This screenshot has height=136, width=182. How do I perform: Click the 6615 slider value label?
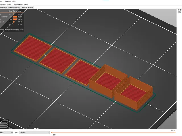click(173, 130)
